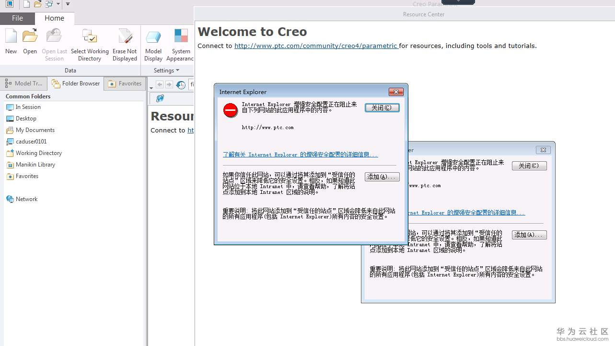
Task: Open a file using the ribbon Open icon
Action: click(30, 36)
